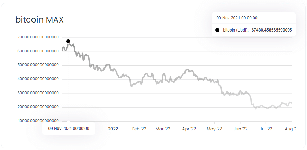Click the x-axis crosshair date label
Image resolution: width=307 pixels, height=150 pixels.
[69, 128]
